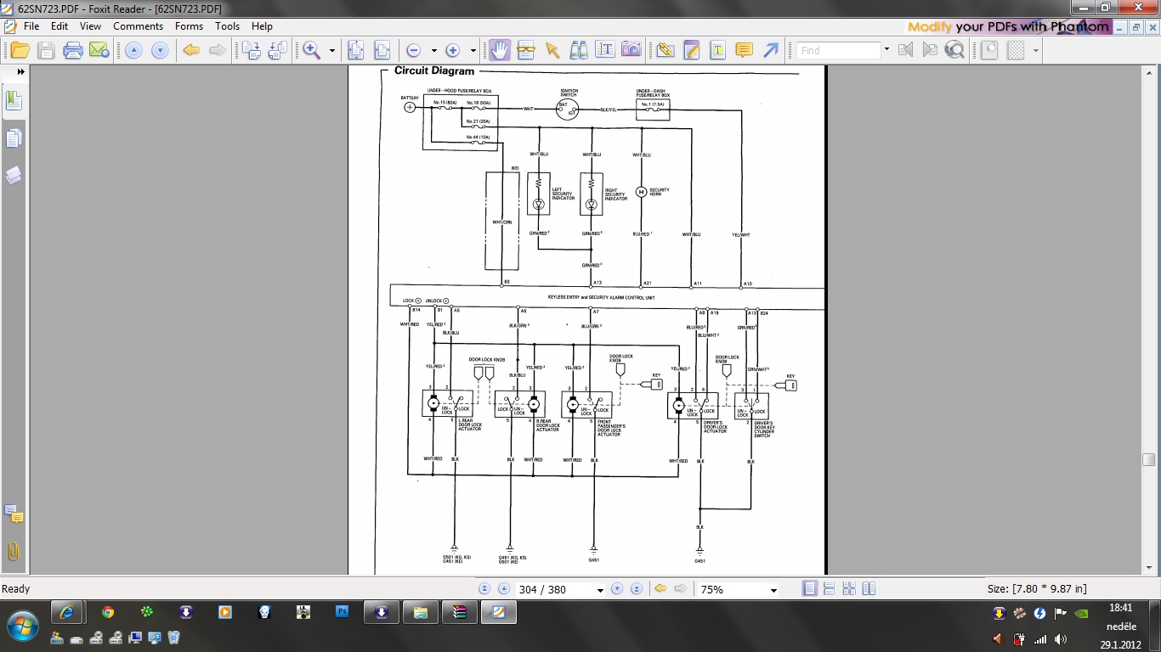Open a file with the folder icon
This screenshot has width=1161, height=652.
[x=20, y=50]
